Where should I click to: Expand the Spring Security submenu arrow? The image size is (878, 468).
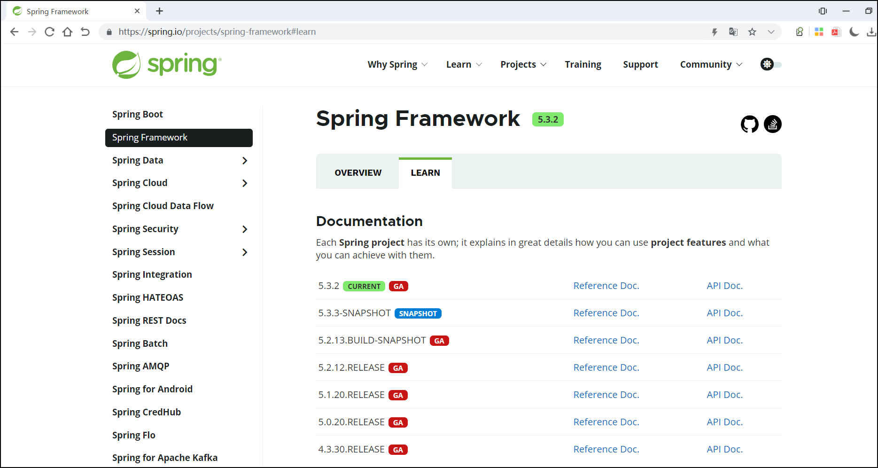pyautogui.click(x=244, y=229)
